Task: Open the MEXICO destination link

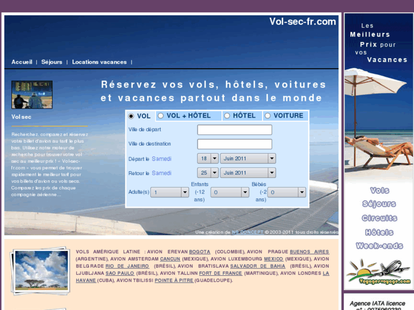Action: (x=273, y=259)
